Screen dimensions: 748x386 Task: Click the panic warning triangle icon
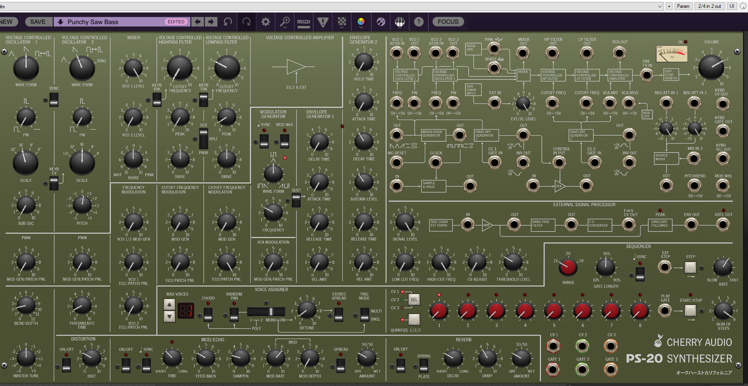(323, 22)
